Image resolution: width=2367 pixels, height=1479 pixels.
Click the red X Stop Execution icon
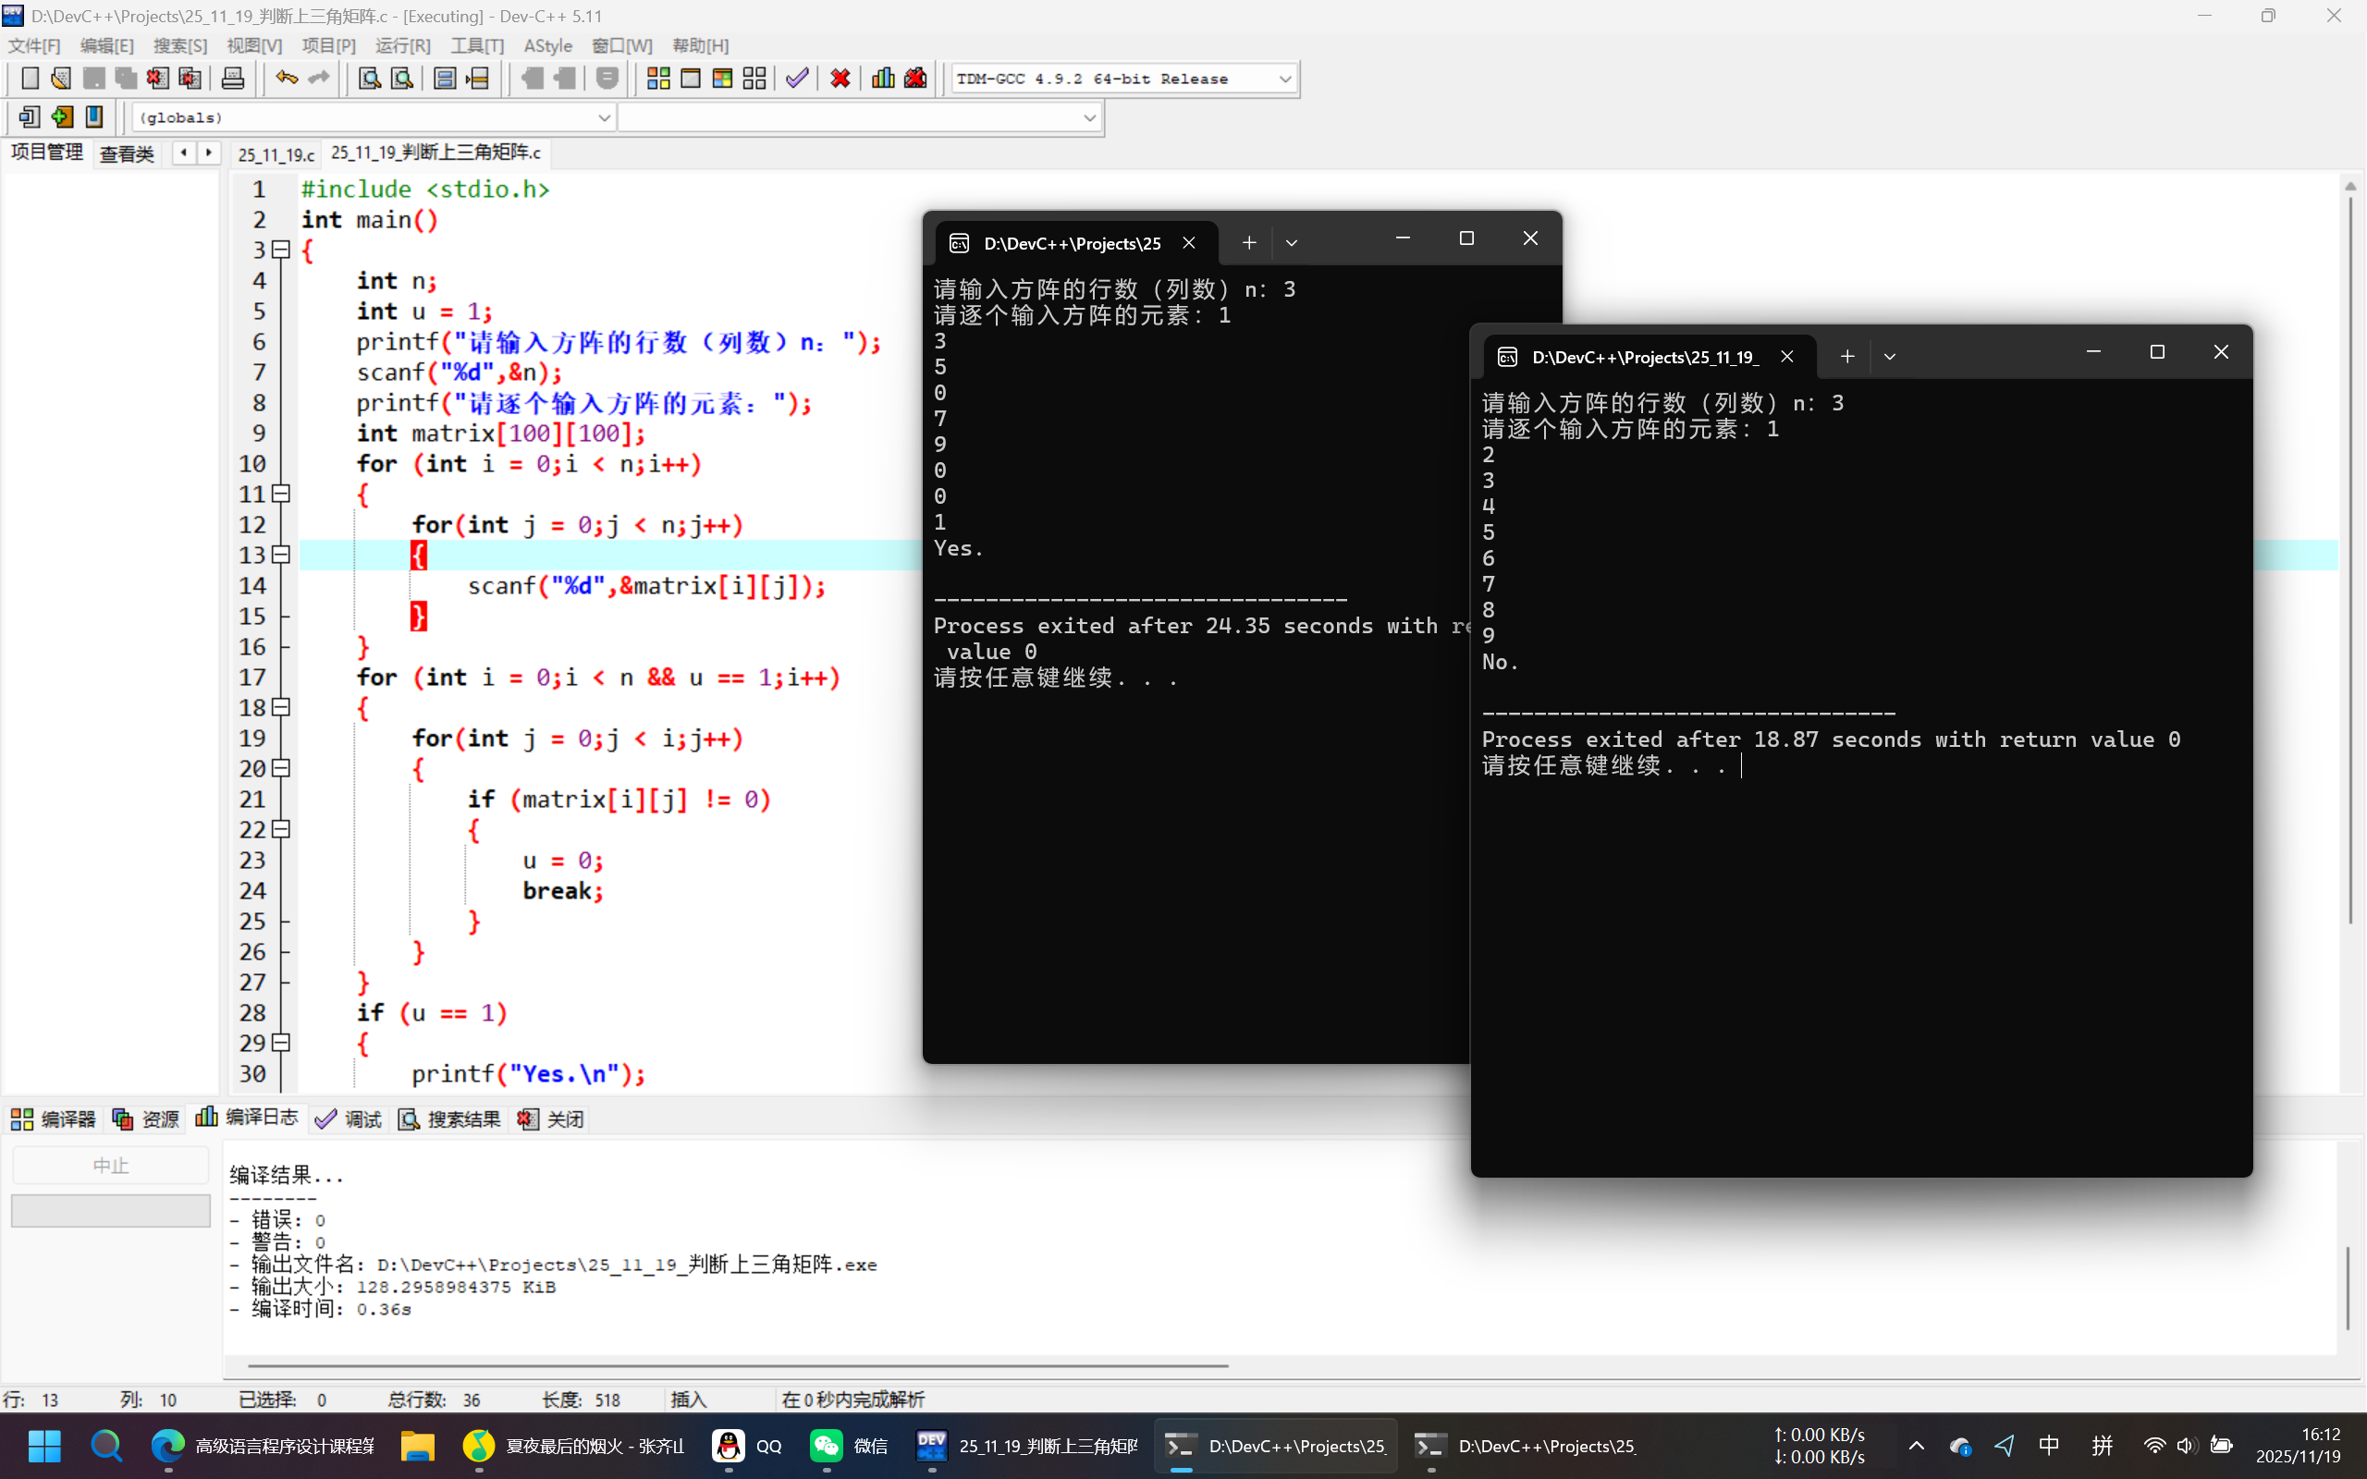coord(840,79)
